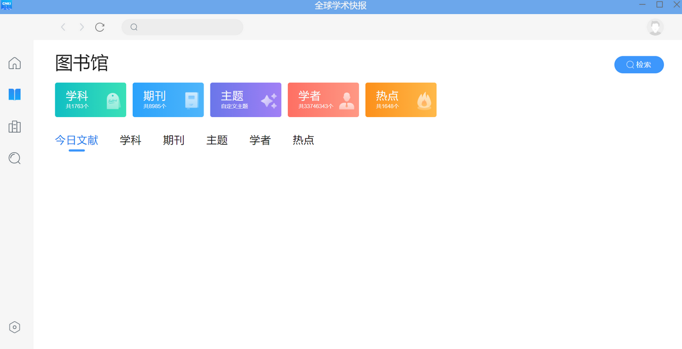Viewport: 682px width, 349px height.
Task: Click the magnifier icon inside the search bar
Action: tap(134, 27)
